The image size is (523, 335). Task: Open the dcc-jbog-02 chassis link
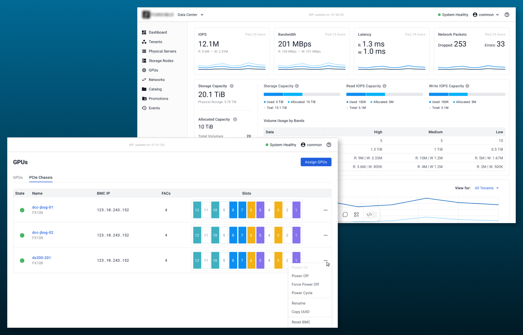42,233
